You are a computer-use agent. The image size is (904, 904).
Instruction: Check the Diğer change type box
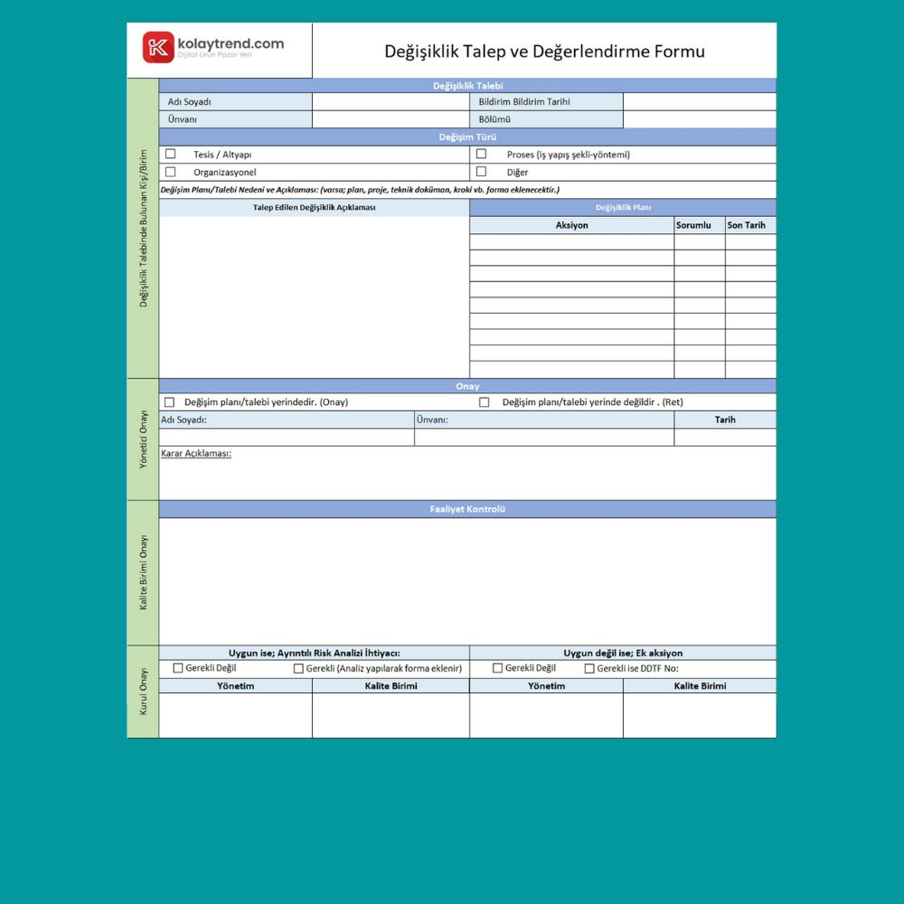[x=480, y=171]
